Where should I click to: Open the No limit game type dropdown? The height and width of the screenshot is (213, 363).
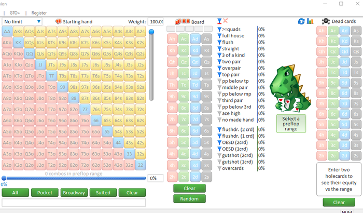click(22, 22)
